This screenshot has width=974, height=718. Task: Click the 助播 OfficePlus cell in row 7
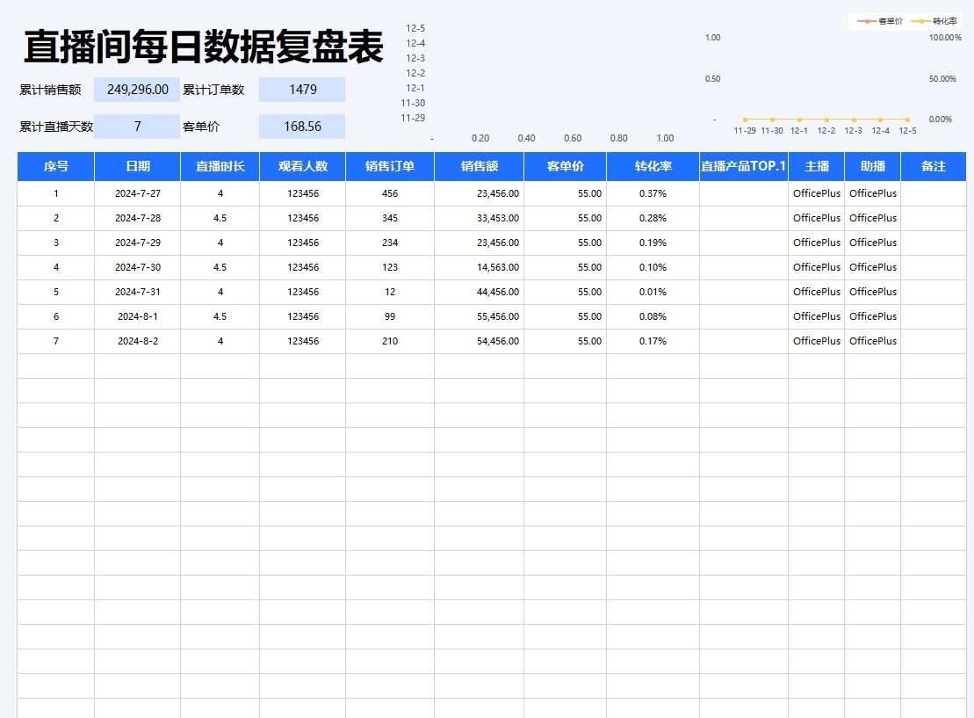coord(873,341)
